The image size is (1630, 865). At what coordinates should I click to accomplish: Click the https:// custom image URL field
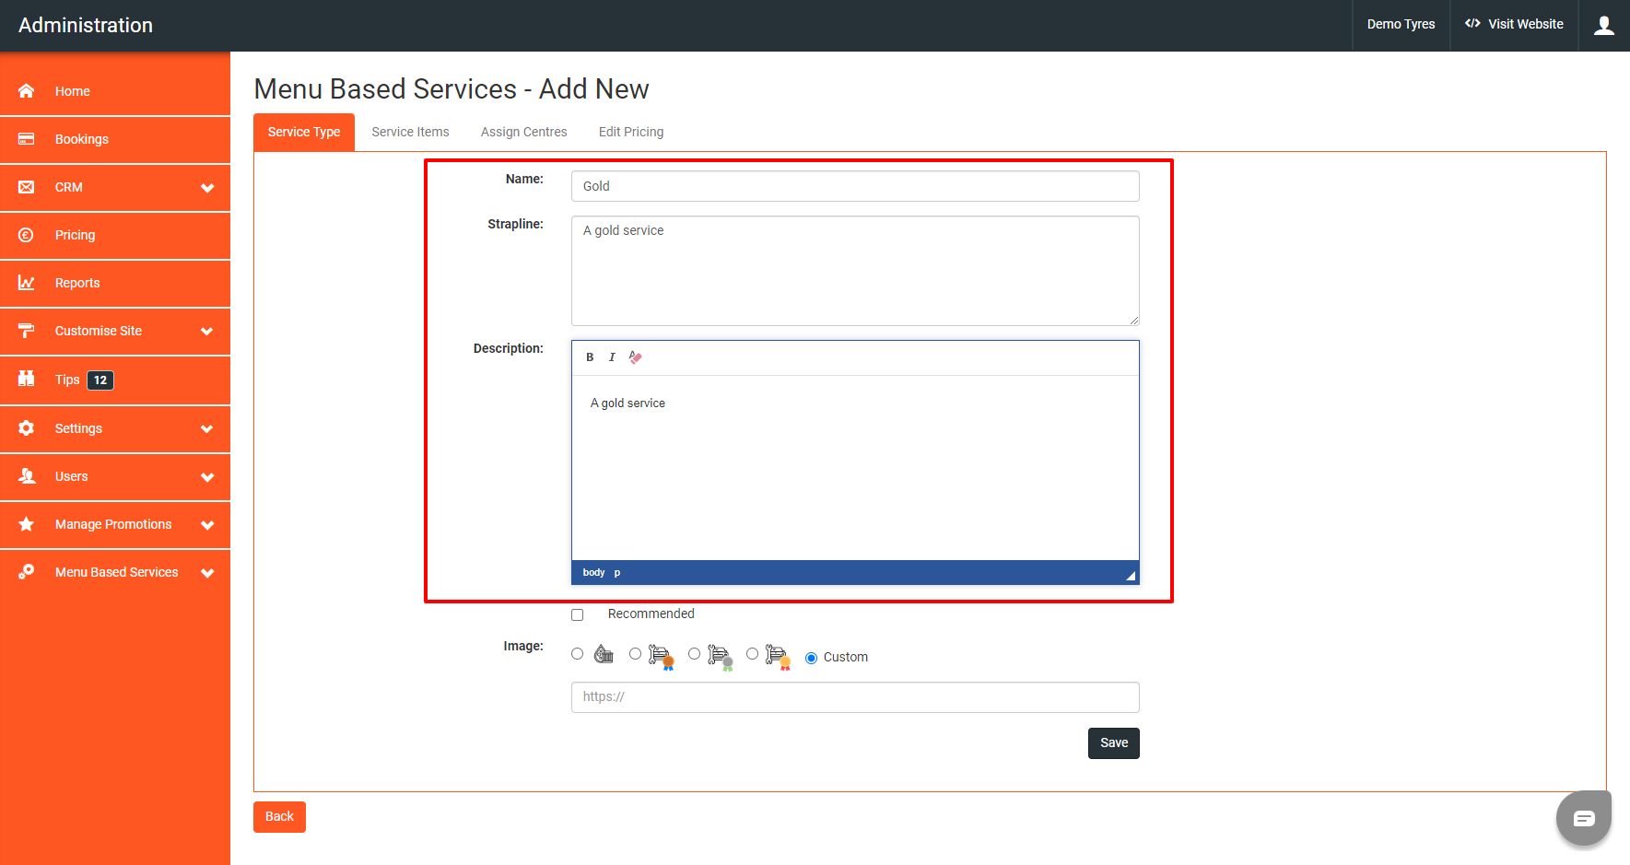(x=854, y=697)
